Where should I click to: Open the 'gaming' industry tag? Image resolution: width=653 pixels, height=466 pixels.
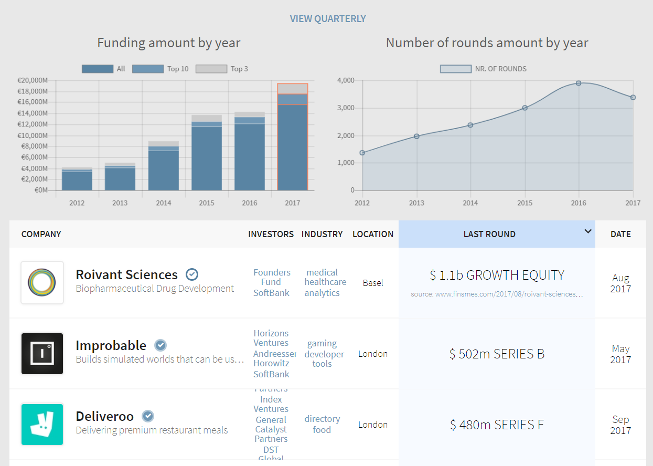(x=322, y=343)
